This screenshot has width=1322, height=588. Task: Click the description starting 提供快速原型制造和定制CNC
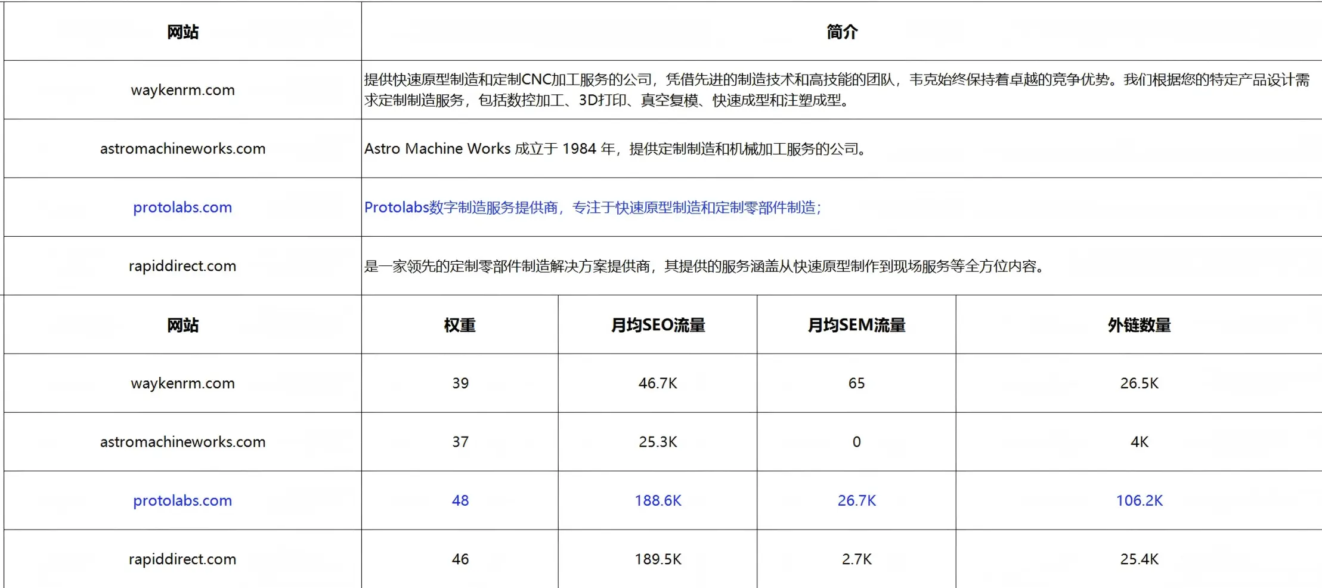click(837, 90)
